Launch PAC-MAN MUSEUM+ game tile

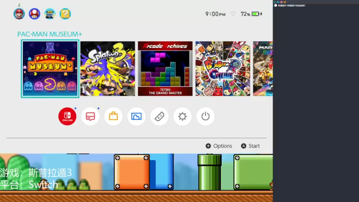tap(50, 69)
